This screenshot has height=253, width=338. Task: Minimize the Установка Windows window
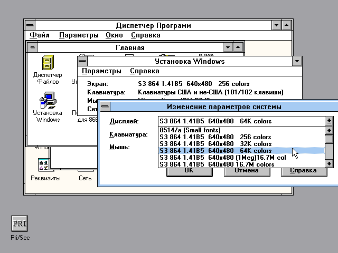[x=297, y=61]
